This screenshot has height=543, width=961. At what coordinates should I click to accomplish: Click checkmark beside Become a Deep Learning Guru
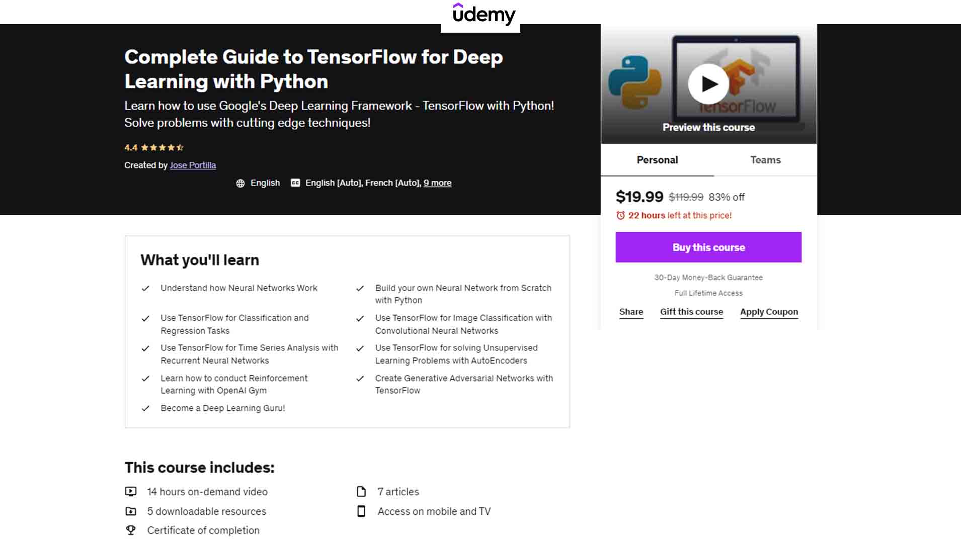pyautogui.click(x=145, y=408)
